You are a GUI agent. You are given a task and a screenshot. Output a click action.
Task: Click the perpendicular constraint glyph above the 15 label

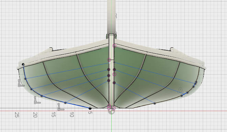61,107
